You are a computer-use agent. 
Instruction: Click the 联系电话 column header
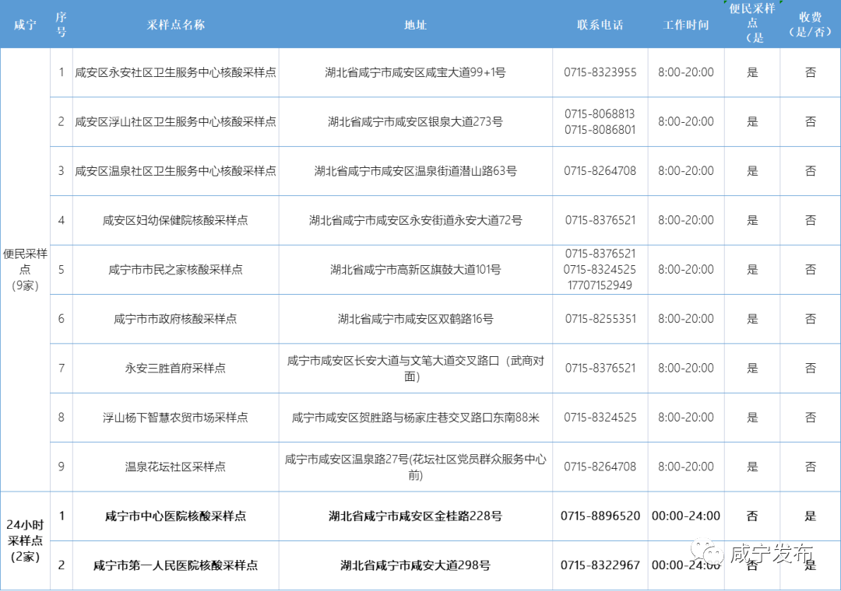coord(600,25)
